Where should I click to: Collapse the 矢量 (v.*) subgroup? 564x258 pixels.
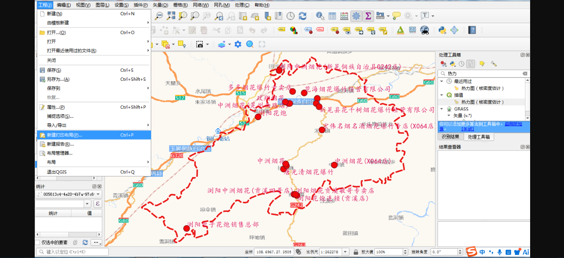pyautogui.click(x=449, y=115)
